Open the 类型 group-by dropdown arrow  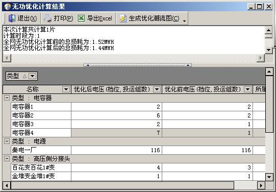33,76
